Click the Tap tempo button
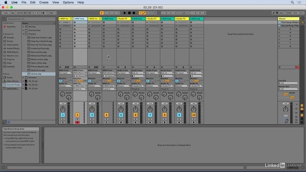Screen dimensions: 306x172 pyautogui.click(x=12, y=13)
